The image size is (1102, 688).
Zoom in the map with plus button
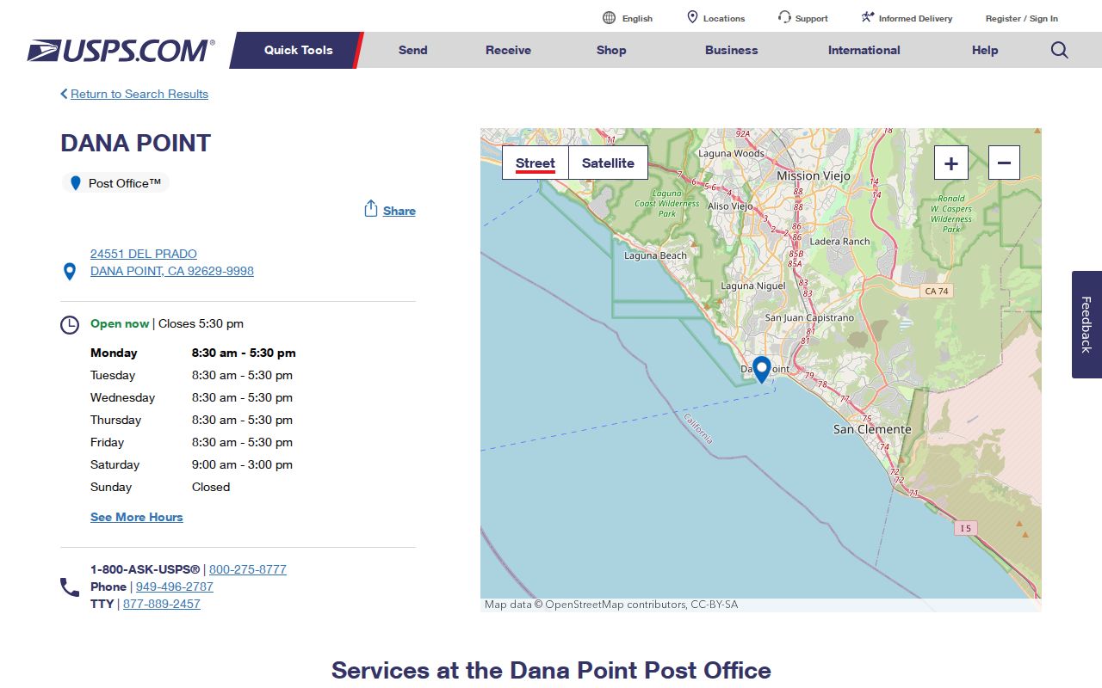(x=951, y=163)
